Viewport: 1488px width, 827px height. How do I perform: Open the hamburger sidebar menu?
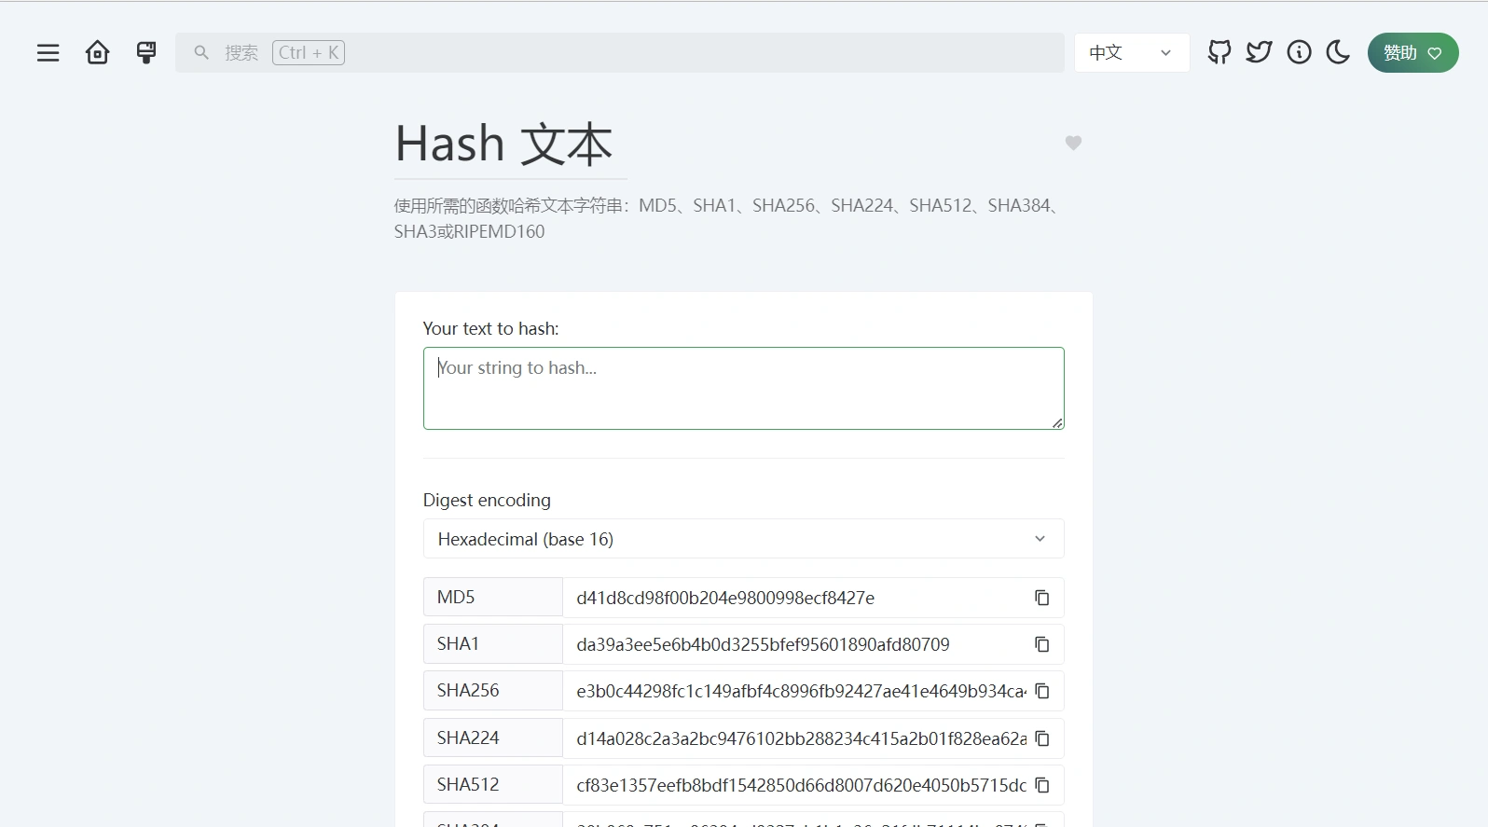tap(48, 53)
